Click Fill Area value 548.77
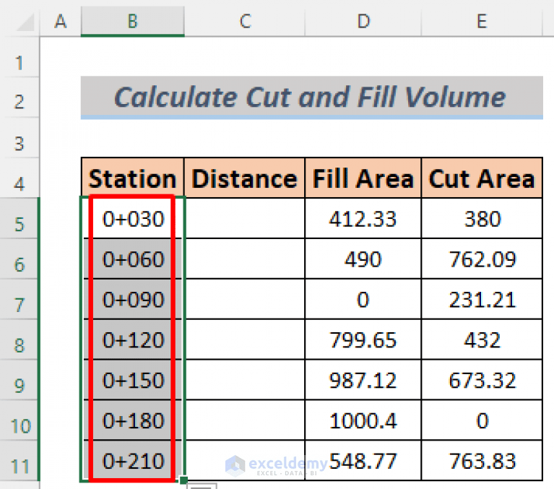The height and width of the screenshot is (489, 554). click(x=363, y=460)
